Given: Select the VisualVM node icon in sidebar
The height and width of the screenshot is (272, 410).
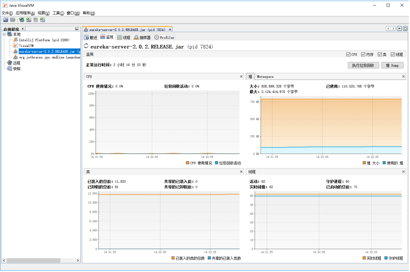Looking at the screenshot, I should pyautogui.click(x=15, y=45).
